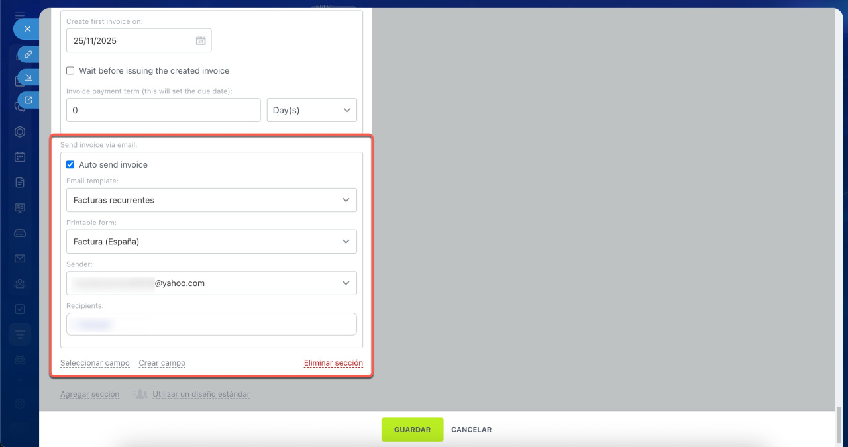Open panel in new window icon
Screen dimensions: 848x447
click(x=28, y=100)
